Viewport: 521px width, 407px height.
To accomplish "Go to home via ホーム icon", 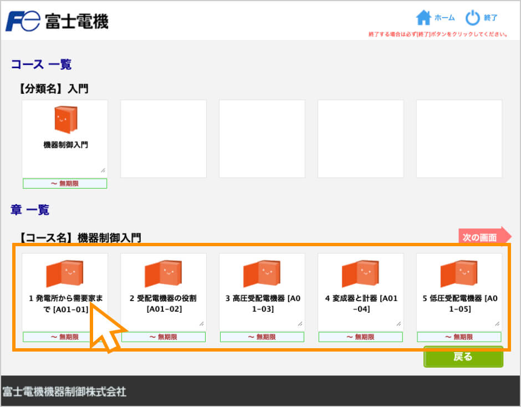I will [423, 18].
